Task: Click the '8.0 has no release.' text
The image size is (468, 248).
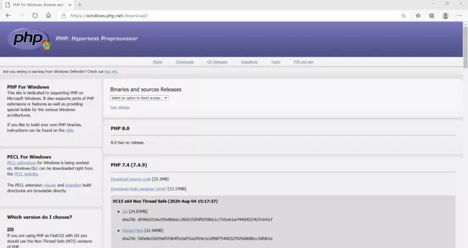Action: (x=127, y=143)
